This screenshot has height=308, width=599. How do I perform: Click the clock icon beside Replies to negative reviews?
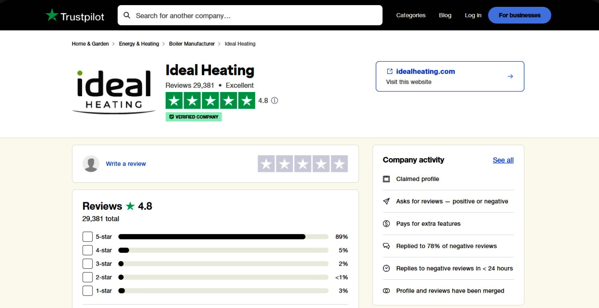pyautogui.click(x=386, y=268)
